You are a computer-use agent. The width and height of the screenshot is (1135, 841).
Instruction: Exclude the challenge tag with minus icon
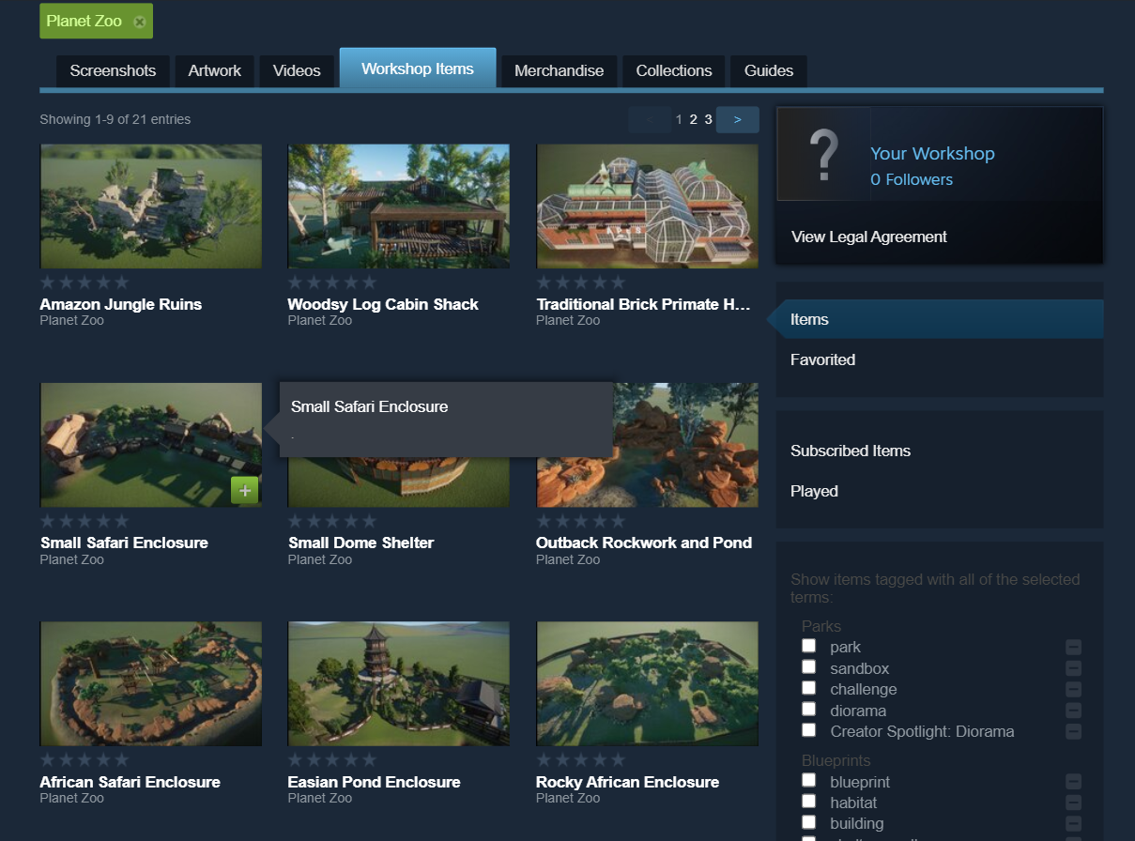click(x=1073, y=690)
